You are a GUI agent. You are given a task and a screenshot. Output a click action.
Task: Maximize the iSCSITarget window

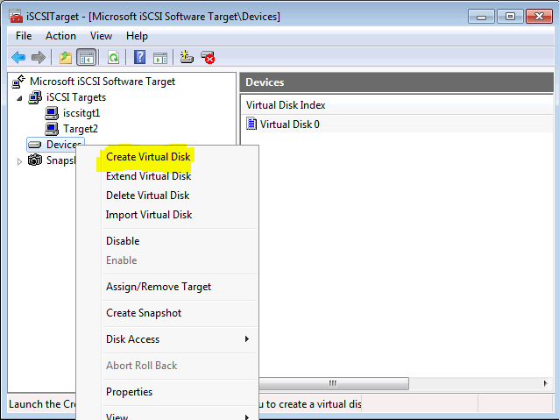pos(510,17)
